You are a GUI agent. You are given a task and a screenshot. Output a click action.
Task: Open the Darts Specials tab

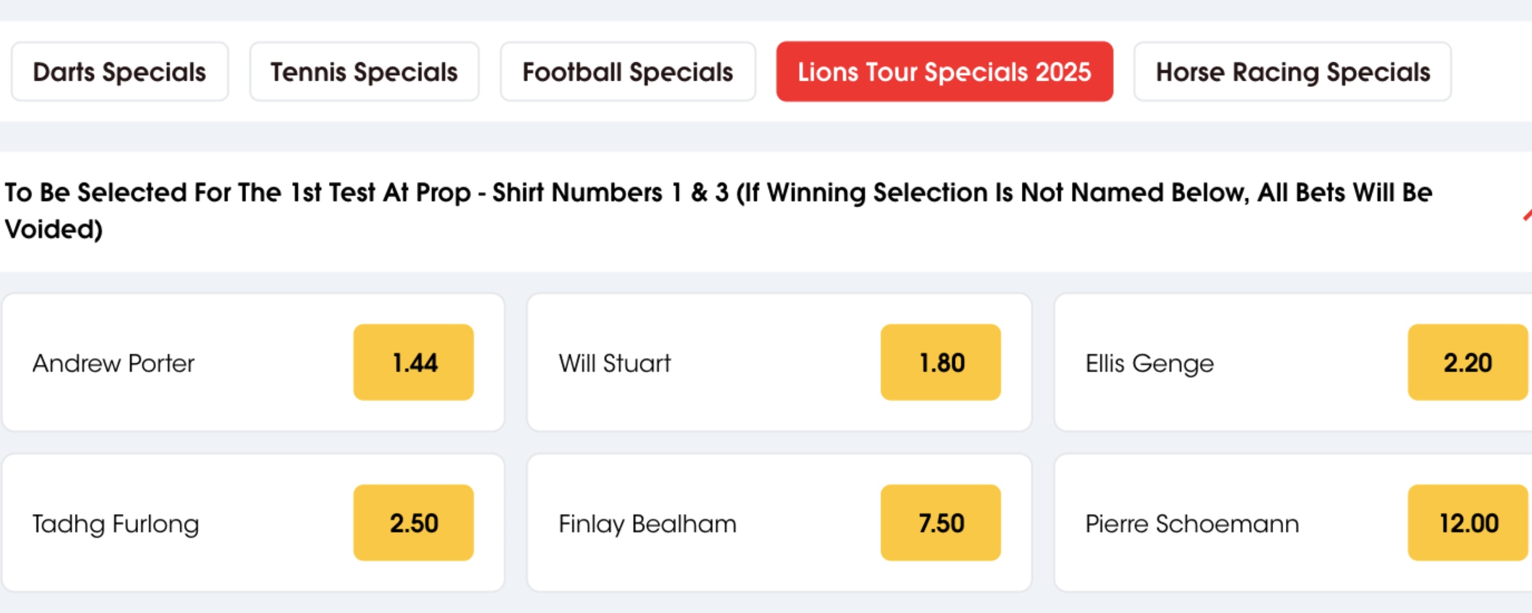point(119,72)
